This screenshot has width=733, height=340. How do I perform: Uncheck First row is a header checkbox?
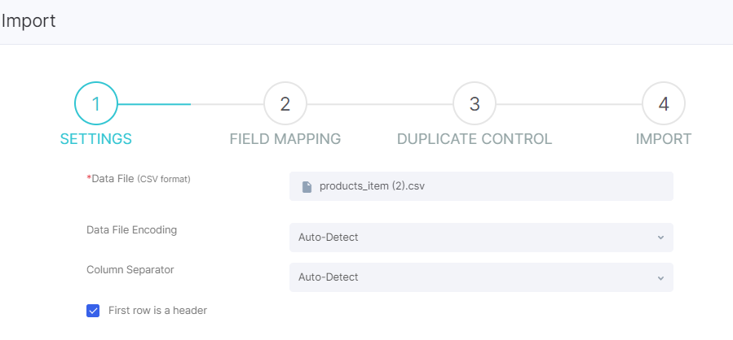pos(93,311)
